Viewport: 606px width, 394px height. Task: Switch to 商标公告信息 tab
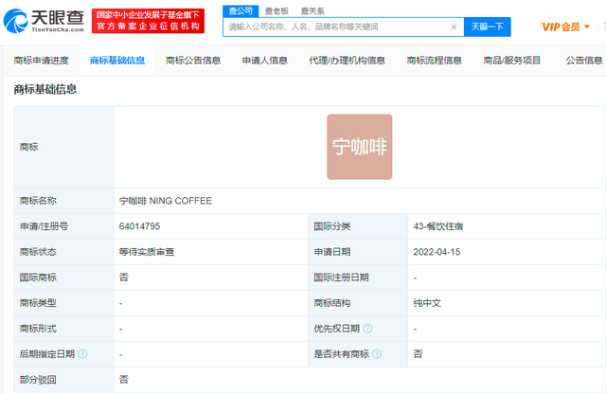[193, 61]
